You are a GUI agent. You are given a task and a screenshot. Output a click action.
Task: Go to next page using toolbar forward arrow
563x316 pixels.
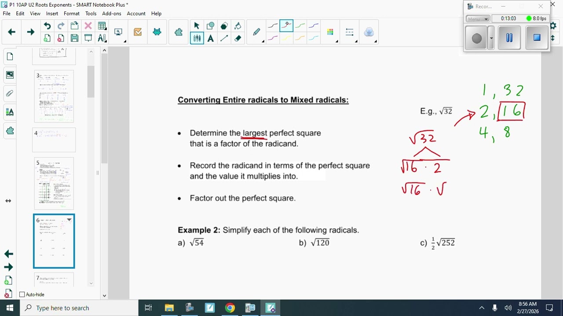(x=30, y=32)
